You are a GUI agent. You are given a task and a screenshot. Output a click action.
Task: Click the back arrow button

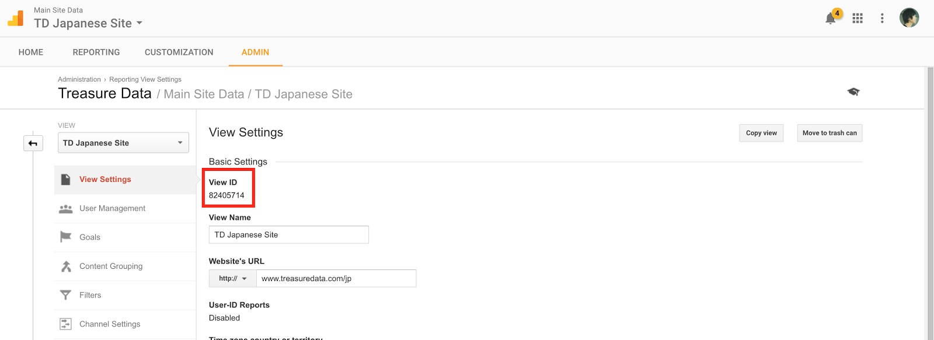33,143
